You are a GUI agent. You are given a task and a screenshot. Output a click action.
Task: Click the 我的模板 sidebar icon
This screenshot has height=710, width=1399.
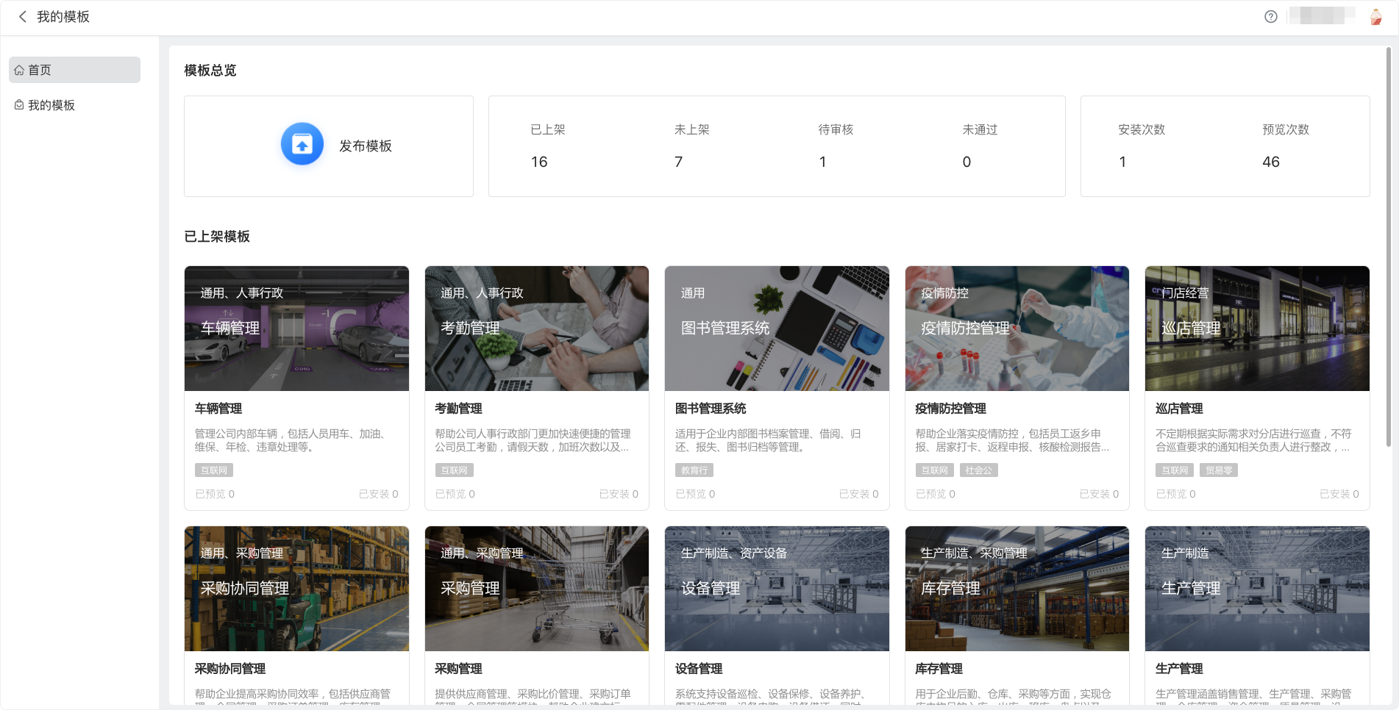tap(19, 105)
